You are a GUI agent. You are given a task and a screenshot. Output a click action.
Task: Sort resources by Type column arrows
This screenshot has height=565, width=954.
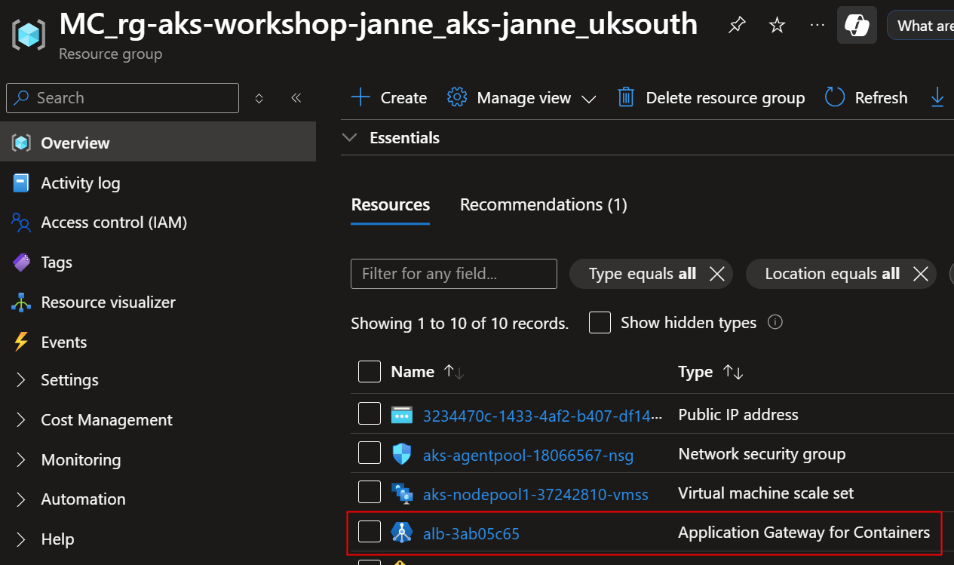point(733,372)
